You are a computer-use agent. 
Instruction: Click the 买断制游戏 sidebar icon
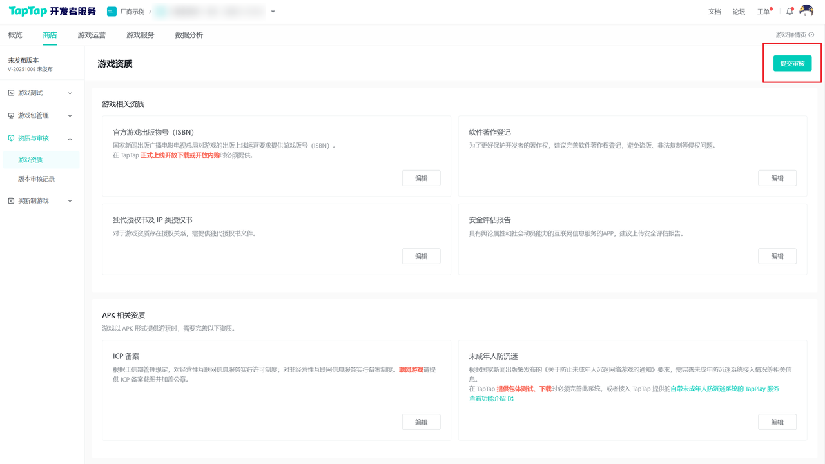click(x=11, y=201)
